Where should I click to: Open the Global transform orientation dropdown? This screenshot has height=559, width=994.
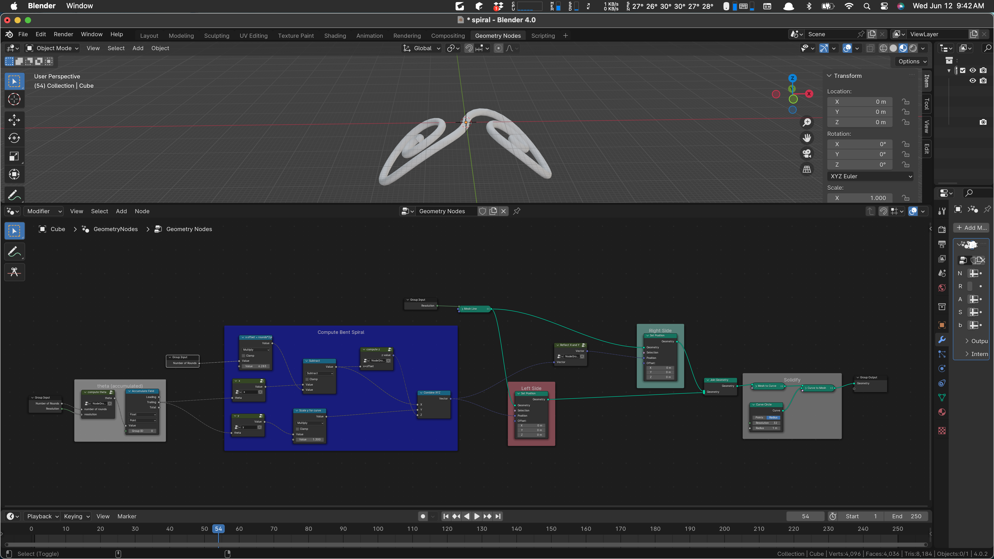(x=422, y=48)
